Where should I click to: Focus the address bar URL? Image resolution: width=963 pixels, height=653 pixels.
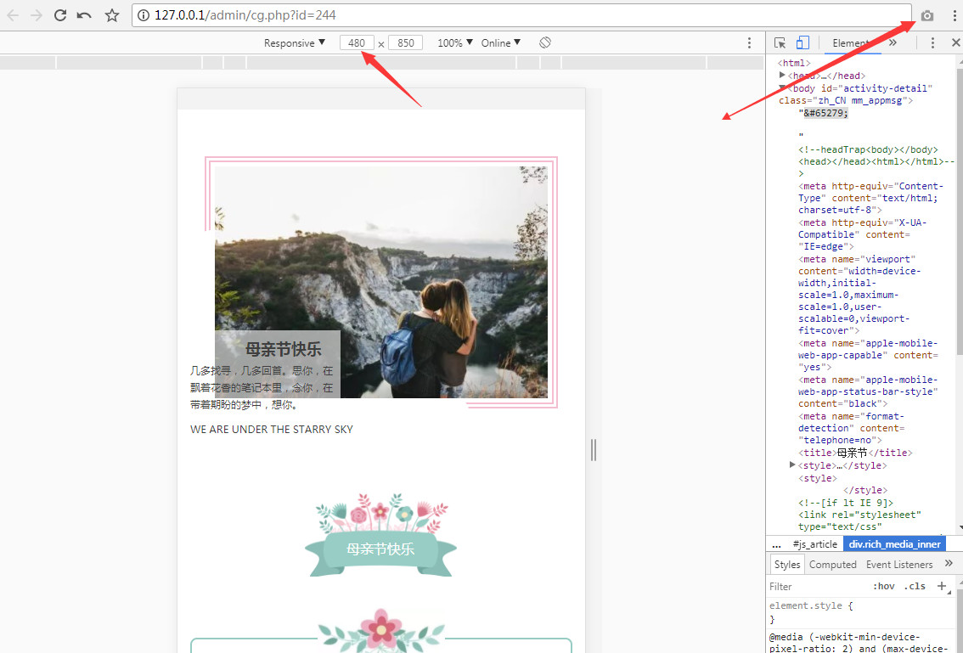[521, 15]
